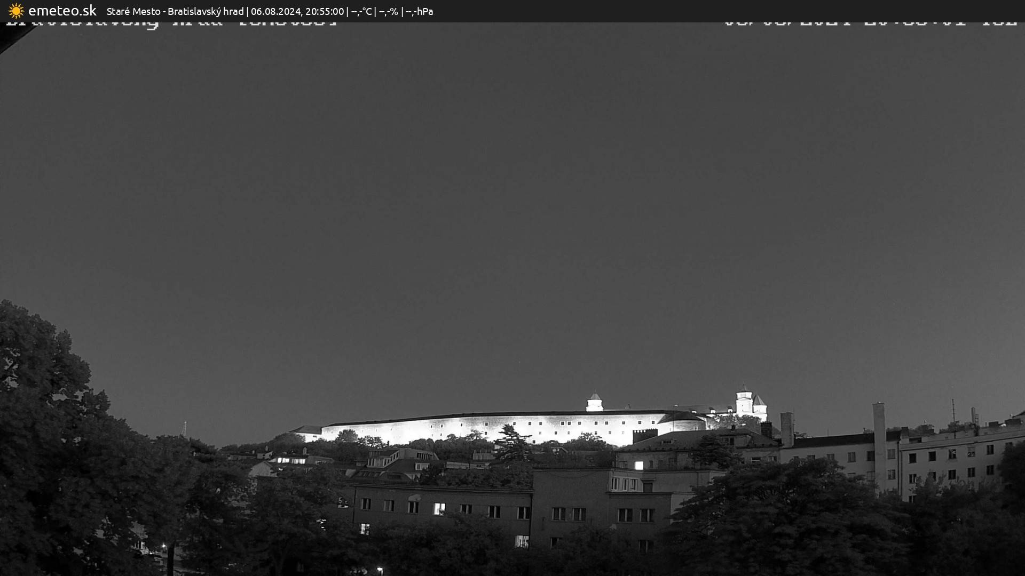Click the date 06.08.2024 in the header

click(x=274, y=11)
